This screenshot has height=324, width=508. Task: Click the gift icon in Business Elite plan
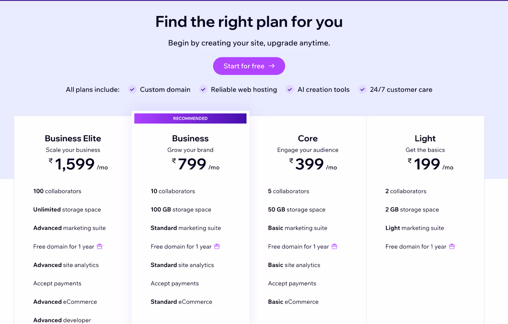pos(99,246)
